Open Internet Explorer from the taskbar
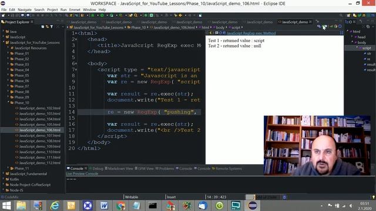Screen dimensions: 376x211 55,206
